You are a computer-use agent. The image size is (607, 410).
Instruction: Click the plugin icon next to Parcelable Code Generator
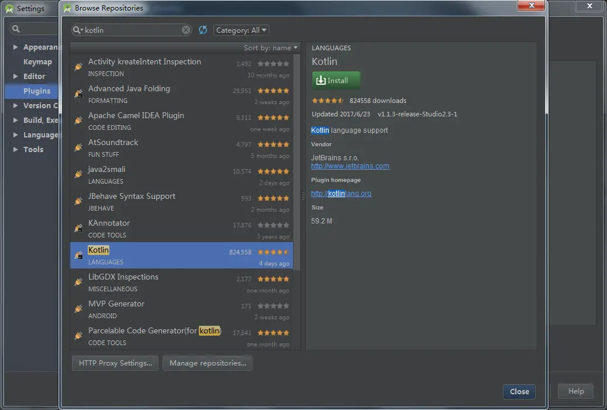pos(78,336)
